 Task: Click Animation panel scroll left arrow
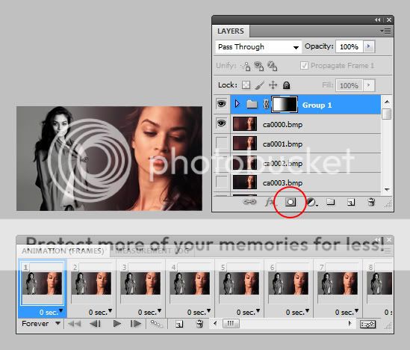coord(215,324)
